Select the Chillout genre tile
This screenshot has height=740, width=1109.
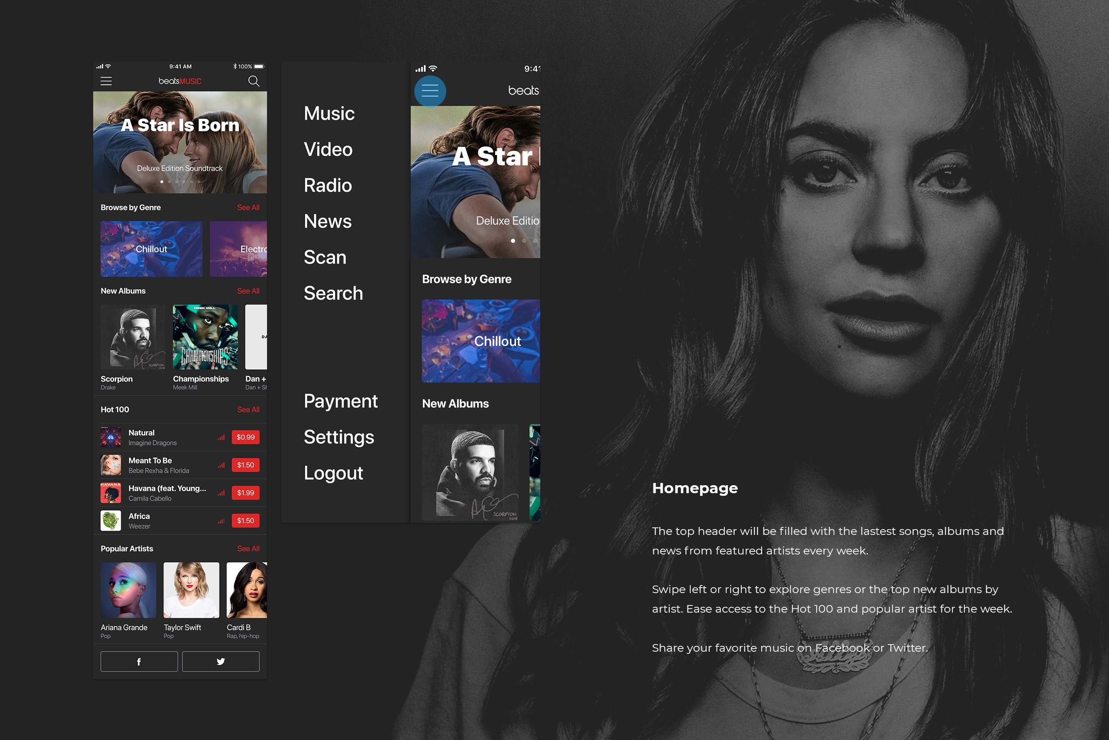tap(151, 249)
